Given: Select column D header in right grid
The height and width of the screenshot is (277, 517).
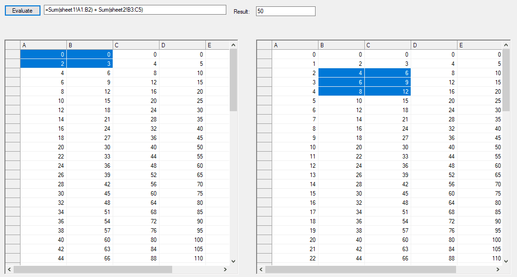Looking at the screenshot, I should click(x=434, y=45).
